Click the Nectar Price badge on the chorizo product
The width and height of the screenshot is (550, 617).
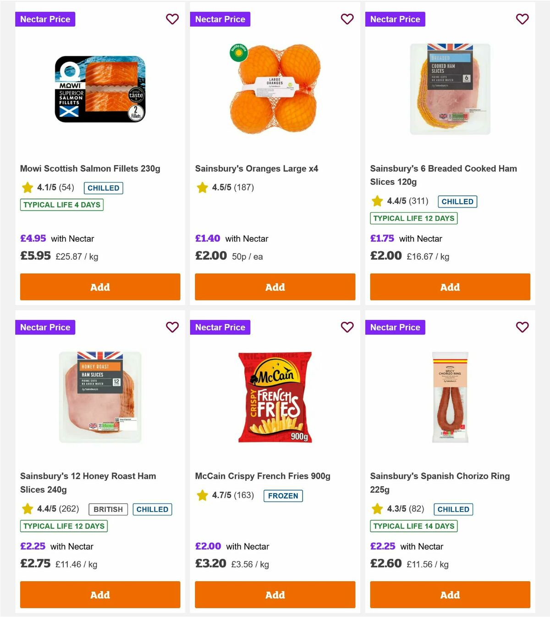point(395,327)
